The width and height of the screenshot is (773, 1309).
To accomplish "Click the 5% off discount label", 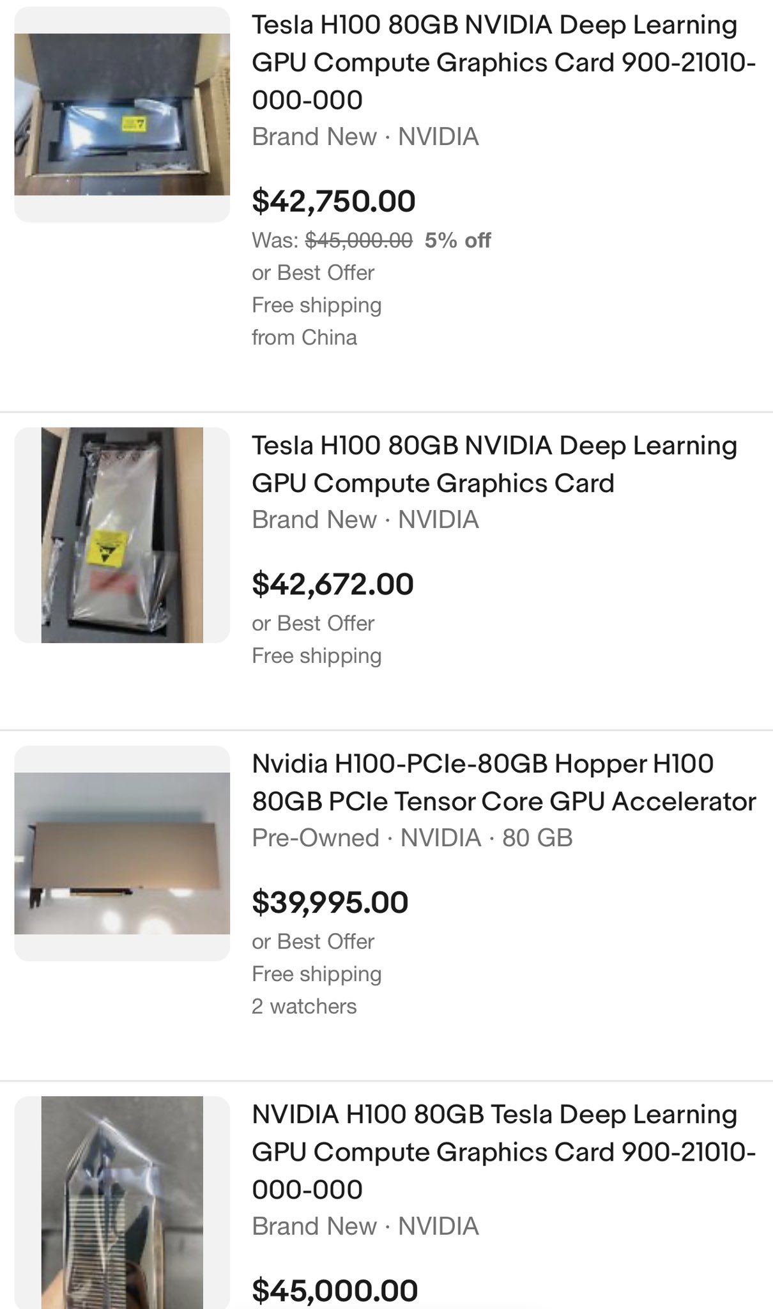I will point(457,240).
